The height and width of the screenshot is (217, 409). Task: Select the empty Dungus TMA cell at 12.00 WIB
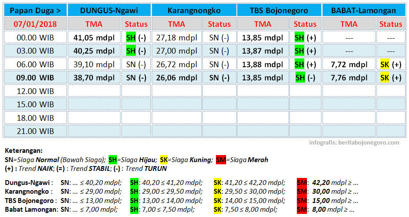[x=94, y=91]
